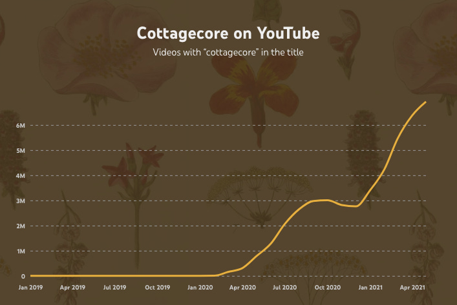457x305 pixels.
Task: Click the "Jul 2020" x-axis label
Action: pos(285,288)
